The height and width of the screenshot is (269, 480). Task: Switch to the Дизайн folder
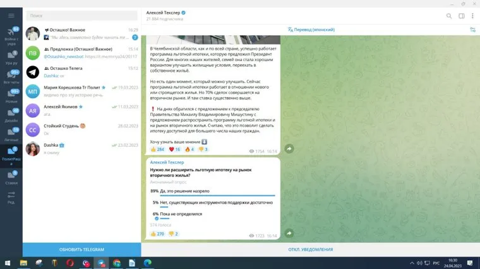[11, 115]
